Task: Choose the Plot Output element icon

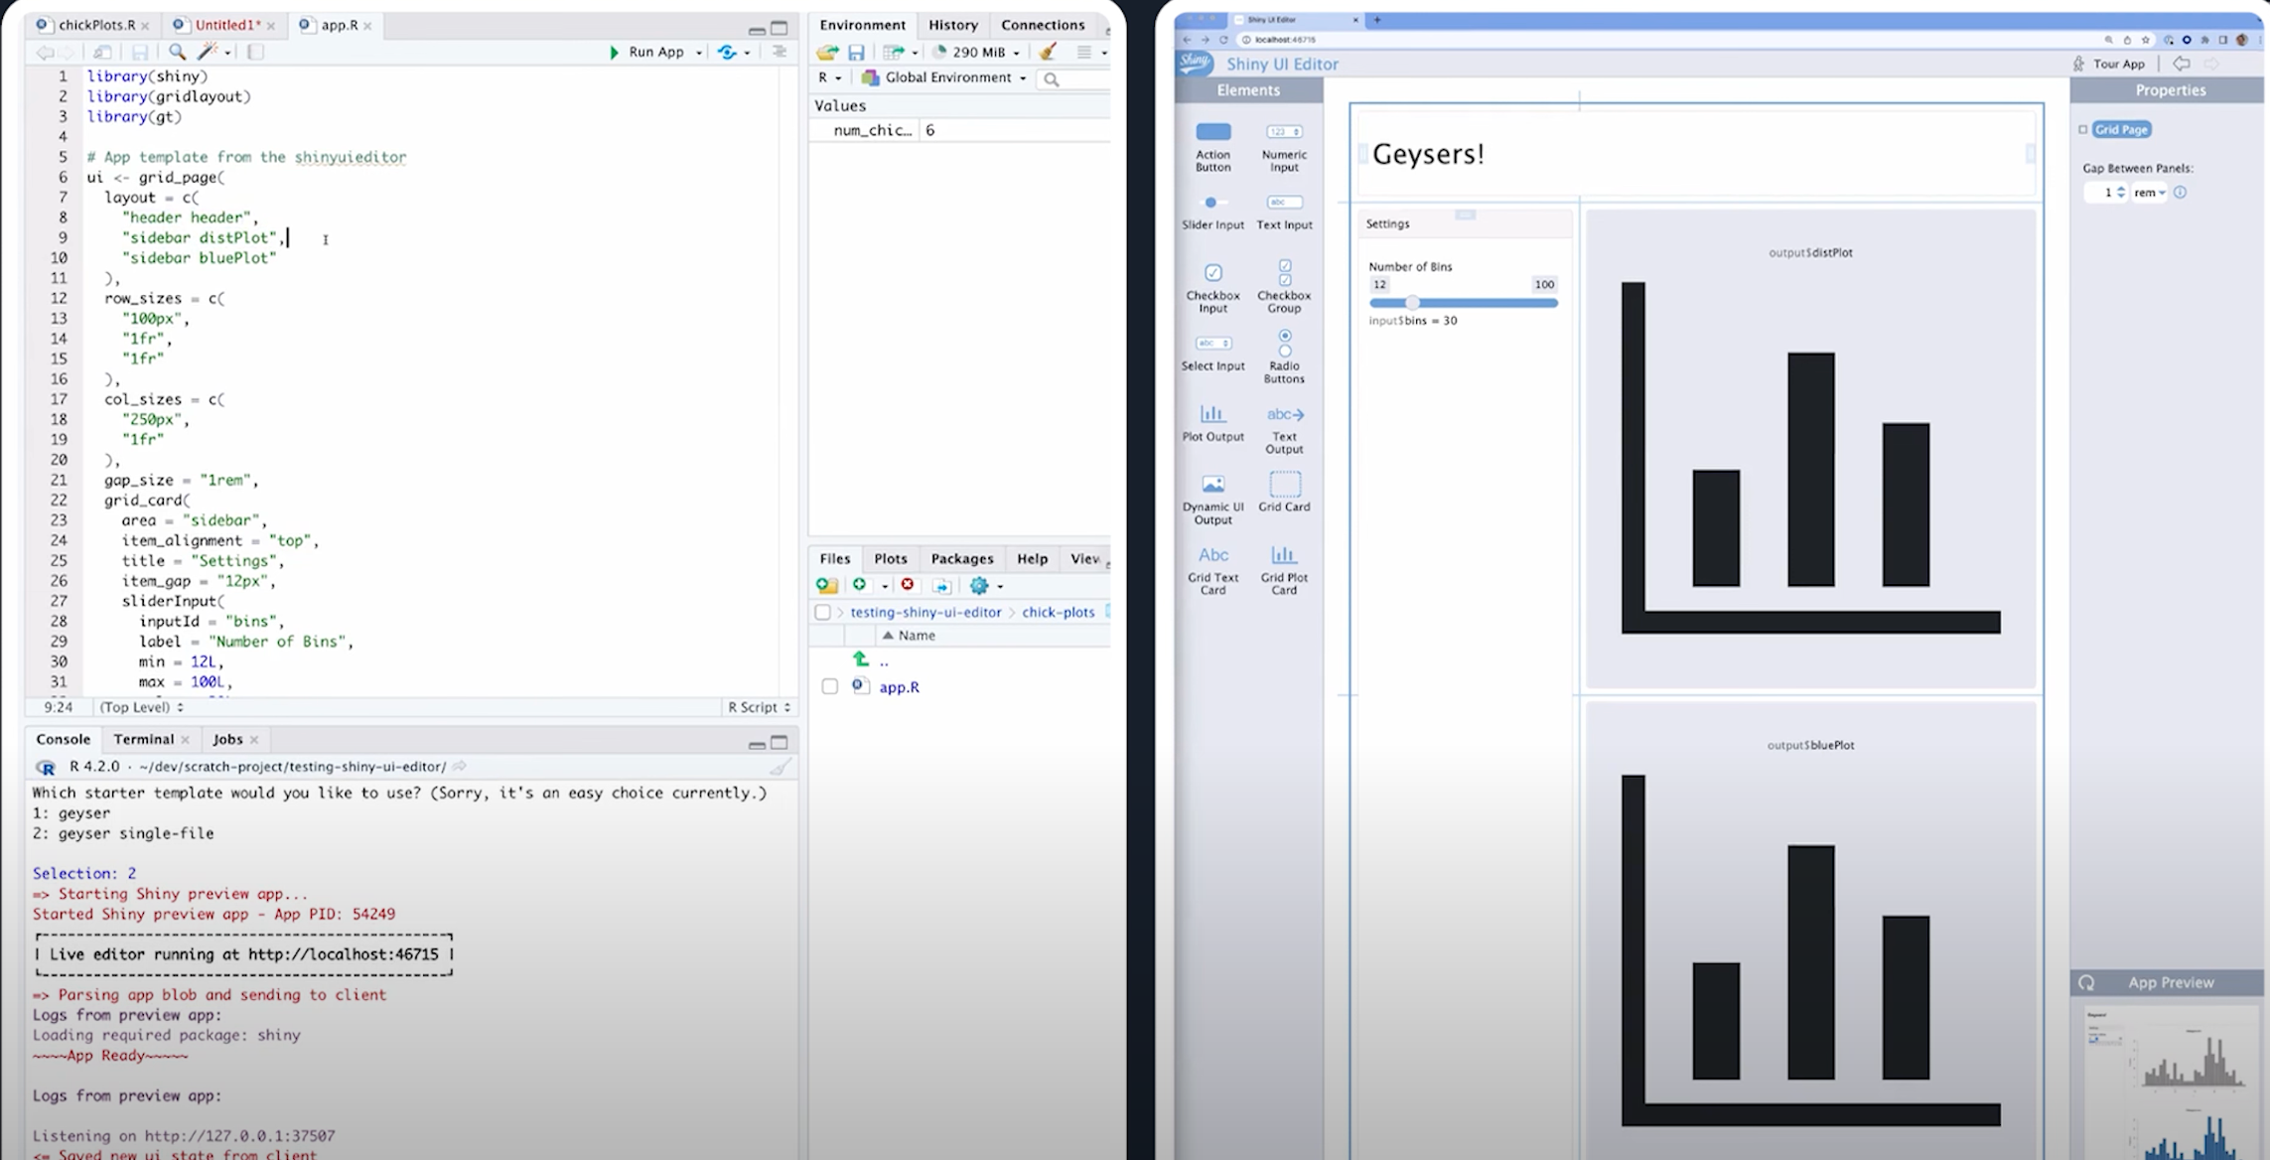Action: coord(1212,413)
